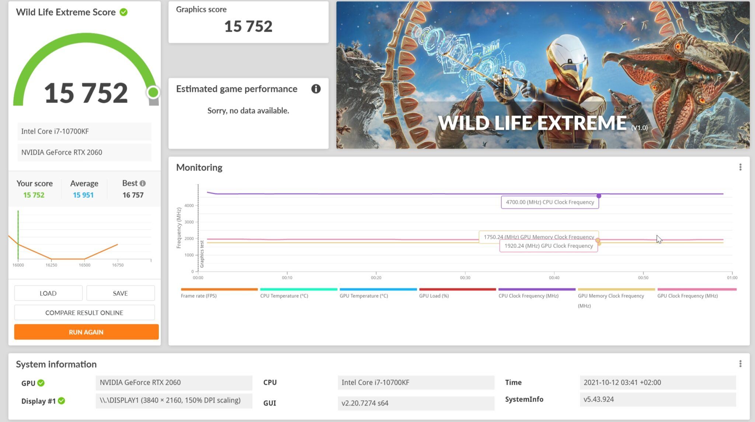Click the 'Sorry, no data available.' text
Screen dimensions: 755x422
(x=248, y=111)
